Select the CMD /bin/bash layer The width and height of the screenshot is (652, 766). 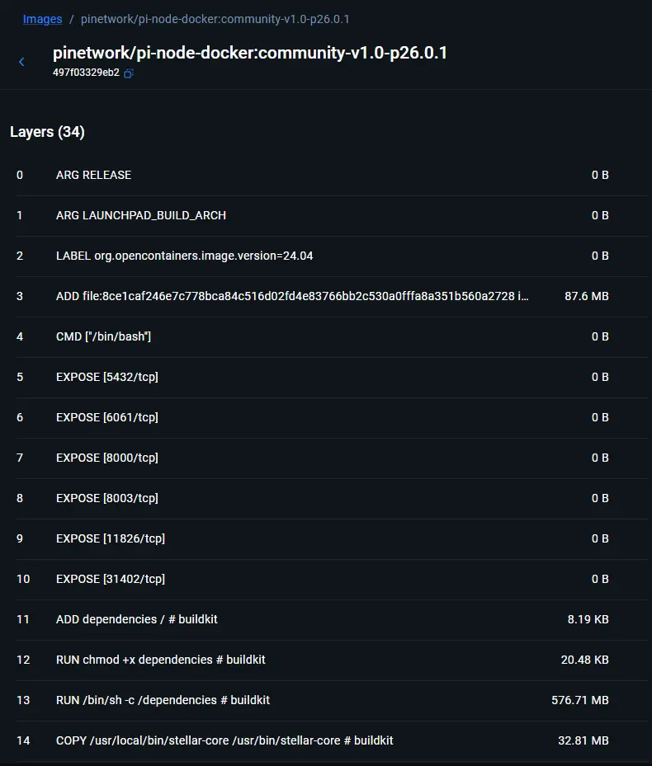pos(333,336)
